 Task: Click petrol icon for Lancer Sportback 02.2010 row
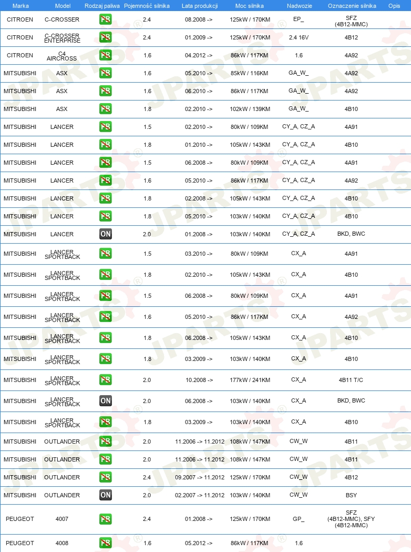(106, 275)
